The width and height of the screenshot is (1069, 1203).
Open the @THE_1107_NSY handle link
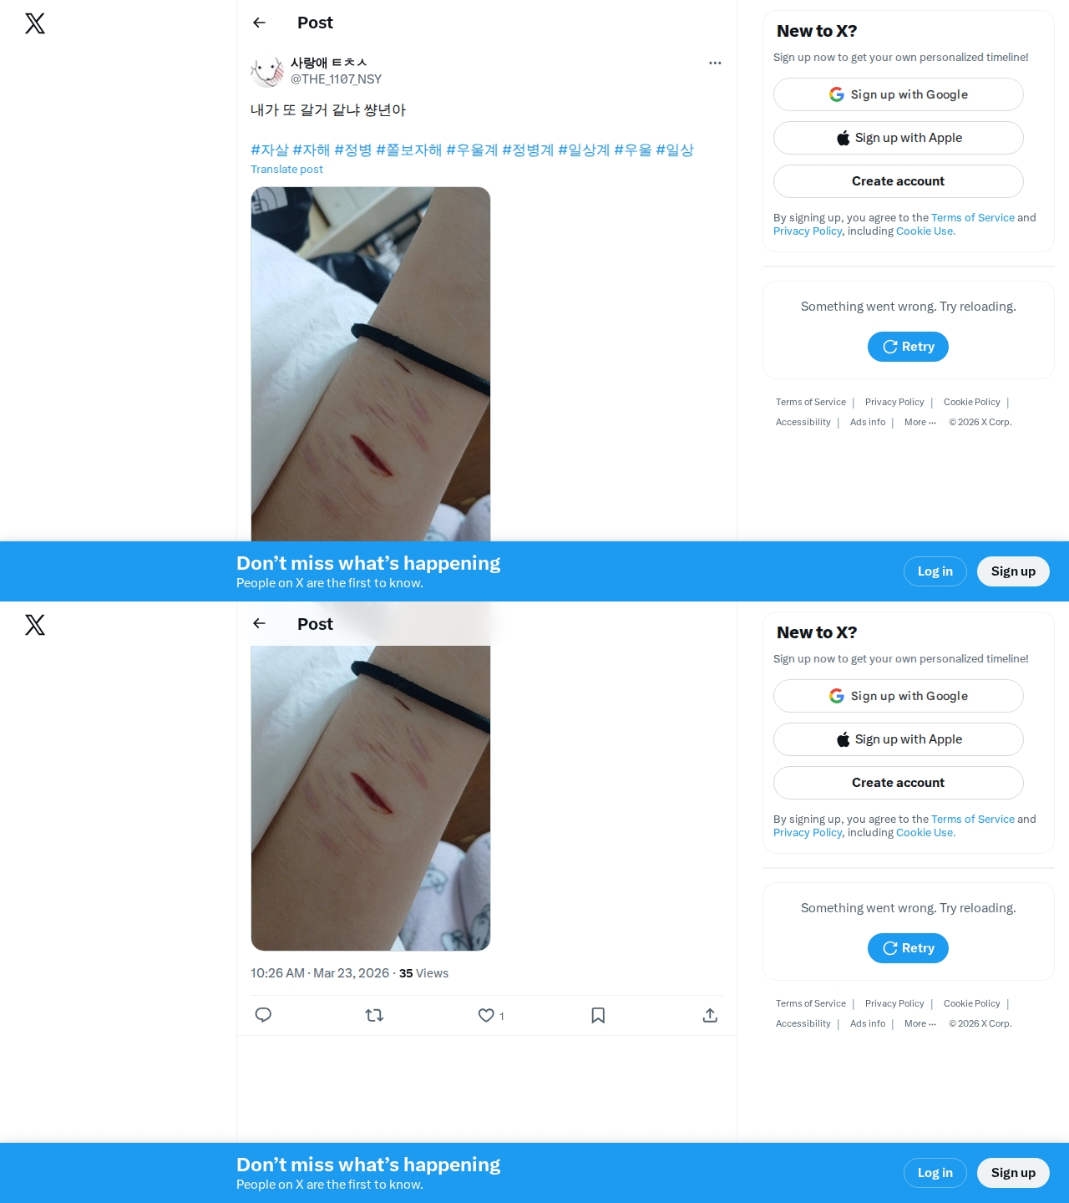(336, 79)
